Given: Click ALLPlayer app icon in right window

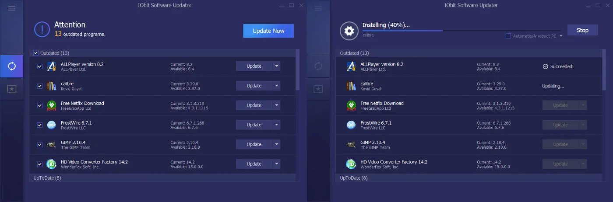Looking at the screenshot, I should [351, 66].
